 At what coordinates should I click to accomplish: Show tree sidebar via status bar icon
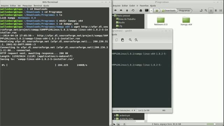[x=118, y=124]
